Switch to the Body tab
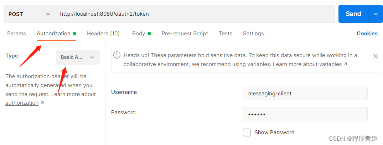The height and width of the screenshot is (145, 383). (x=139, y=34)
